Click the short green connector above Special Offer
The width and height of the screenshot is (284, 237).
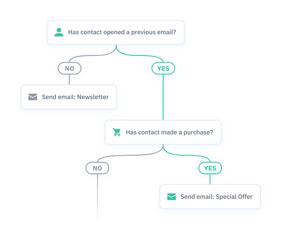[x=210, y=179]
